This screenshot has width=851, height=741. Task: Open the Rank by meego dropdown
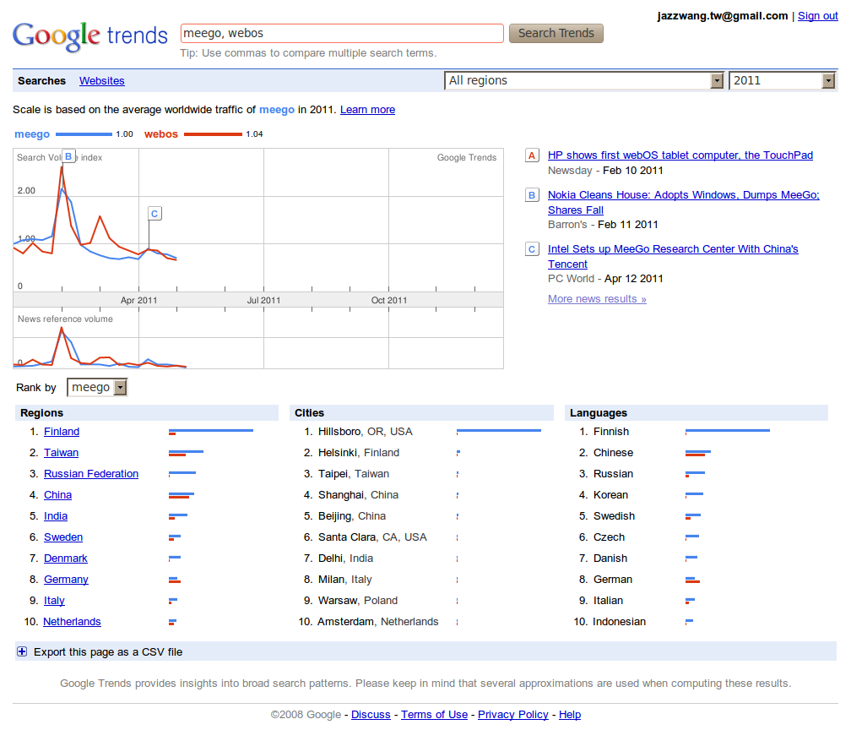pyautogui.click(x=97, y=387)
